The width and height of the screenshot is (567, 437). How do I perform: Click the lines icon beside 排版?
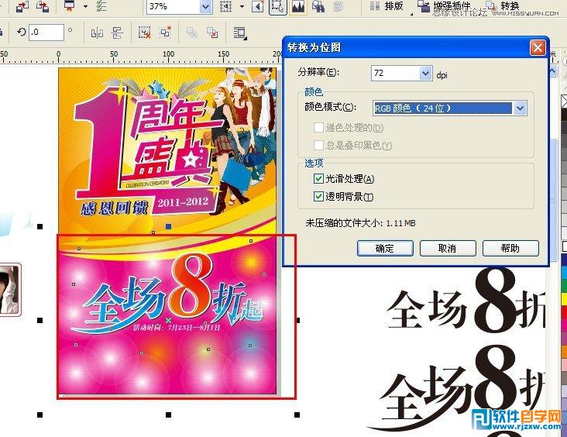pyautogui.click(x=375, y=5)
